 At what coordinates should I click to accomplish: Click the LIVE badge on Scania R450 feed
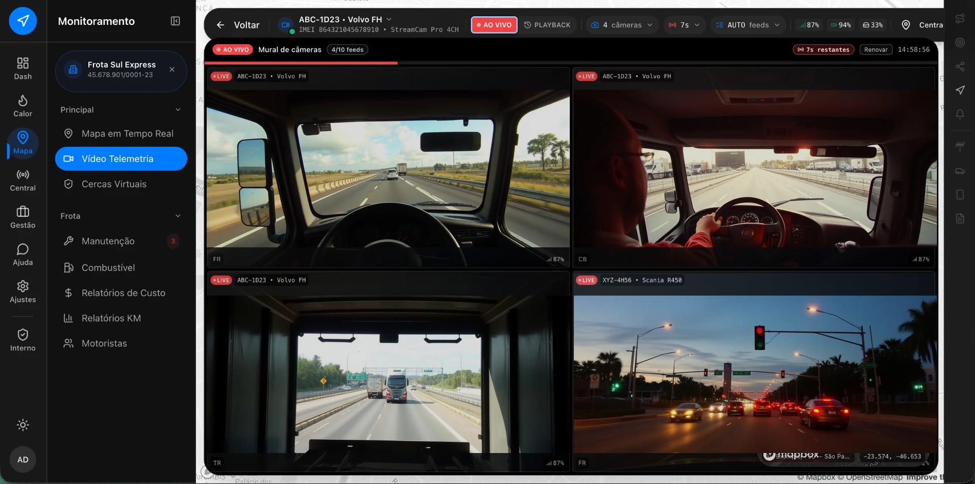(x=587, y=280)
